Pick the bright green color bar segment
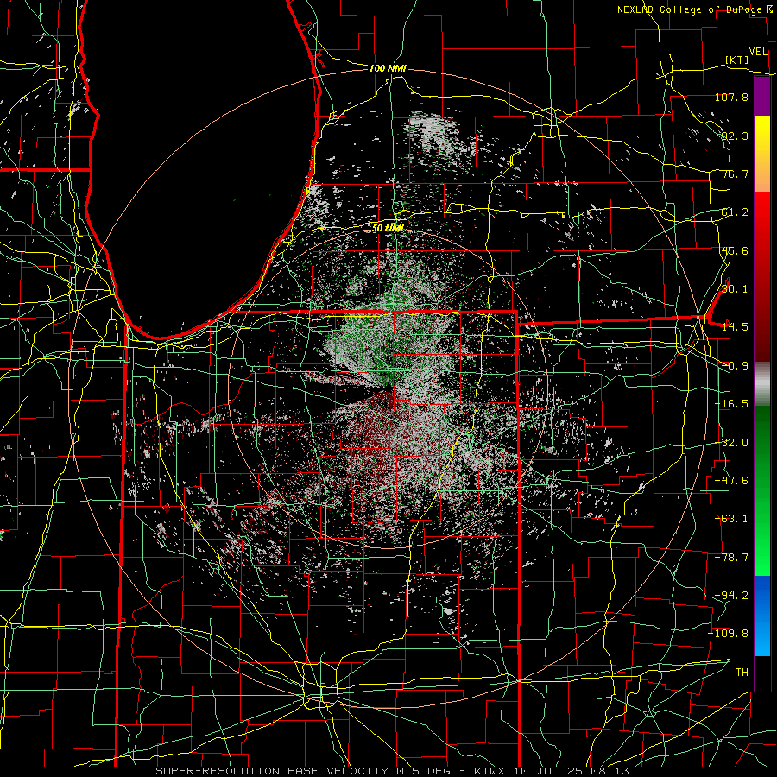The height and width of the screenshot is (777, 777). [762, 555]
